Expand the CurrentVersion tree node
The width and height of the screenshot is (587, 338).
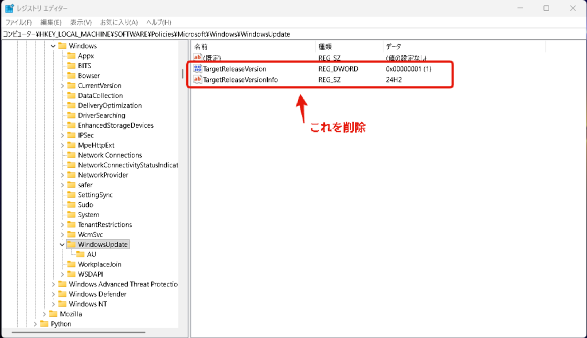click(62, 85)
